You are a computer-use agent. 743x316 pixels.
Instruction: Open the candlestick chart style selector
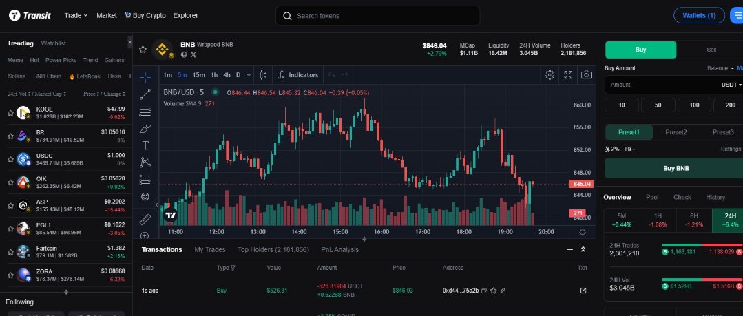pyautogui.click(x=264, y=75)
